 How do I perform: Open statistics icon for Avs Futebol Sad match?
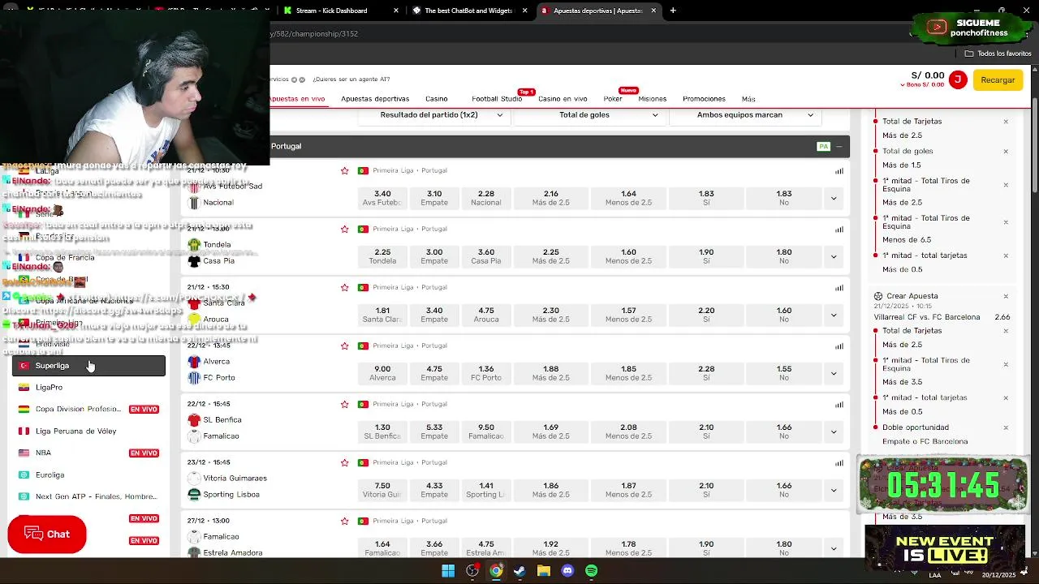pos(839,170)
